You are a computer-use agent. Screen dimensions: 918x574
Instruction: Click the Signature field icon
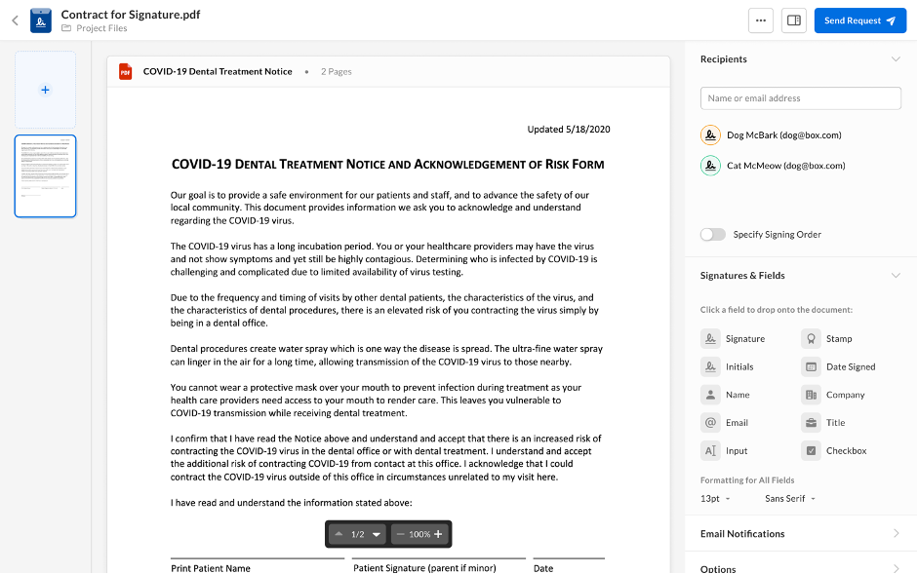pyautogui.click(x=709, y=339)
